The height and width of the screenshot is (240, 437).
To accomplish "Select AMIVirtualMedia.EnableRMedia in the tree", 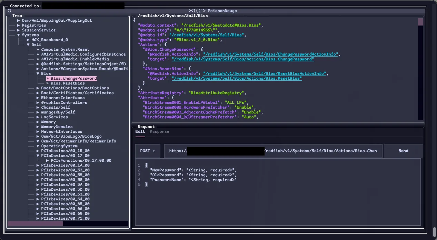I will click(x=73, y=59).
